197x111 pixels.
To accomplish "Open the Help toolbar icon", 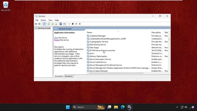I will 61,24.
